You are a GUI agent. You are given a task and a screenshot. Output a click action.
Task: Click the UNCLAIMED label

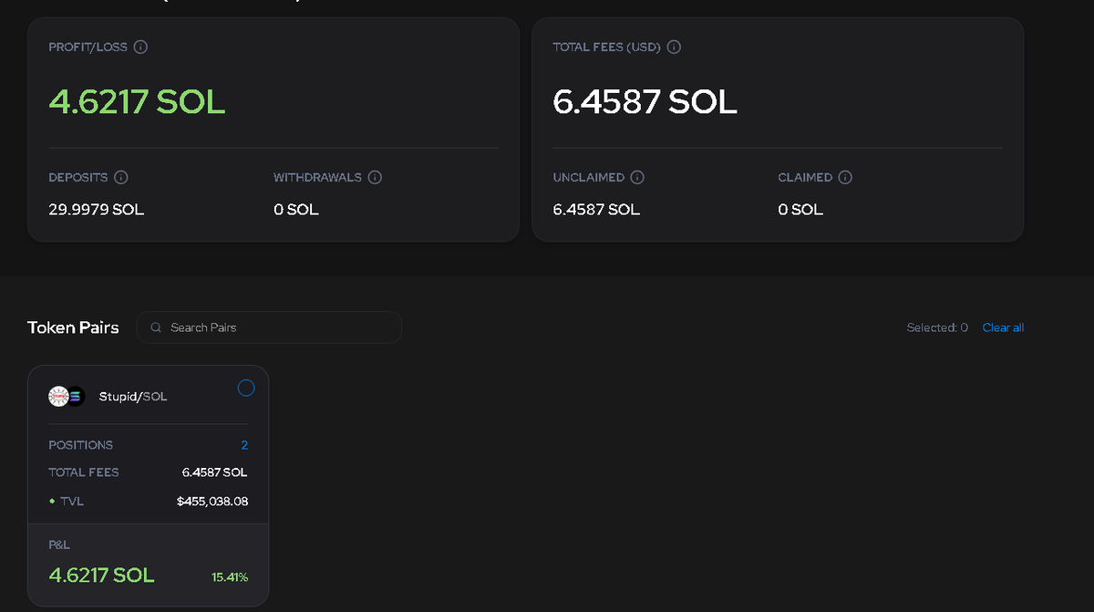point(589,177)
